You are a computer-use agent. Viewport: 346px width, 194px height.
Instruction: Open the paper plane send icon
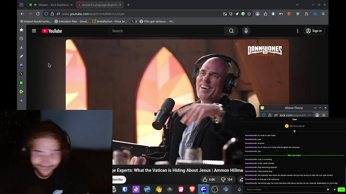(237, 14)
